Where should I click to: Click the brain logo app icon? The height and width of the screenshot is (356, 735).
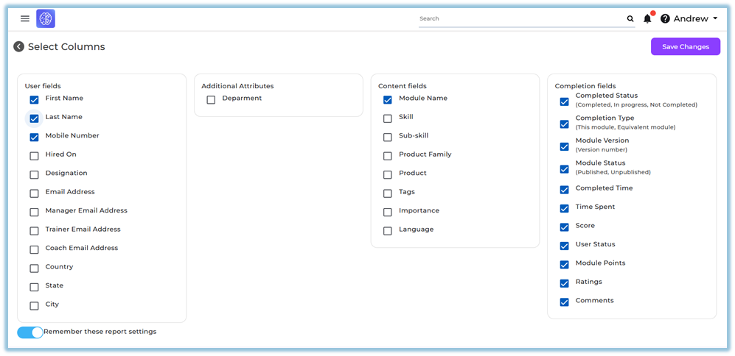tap(46, 18)
